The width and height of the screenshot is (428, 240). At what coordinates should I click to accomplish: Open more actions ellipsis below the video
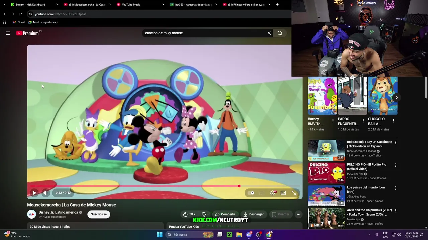coord(298,214)
